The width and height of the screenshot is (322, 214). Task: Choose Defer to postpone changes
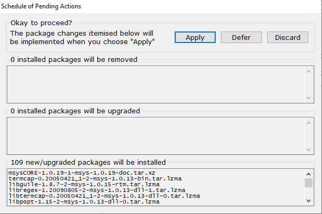(x=241, y=37)
